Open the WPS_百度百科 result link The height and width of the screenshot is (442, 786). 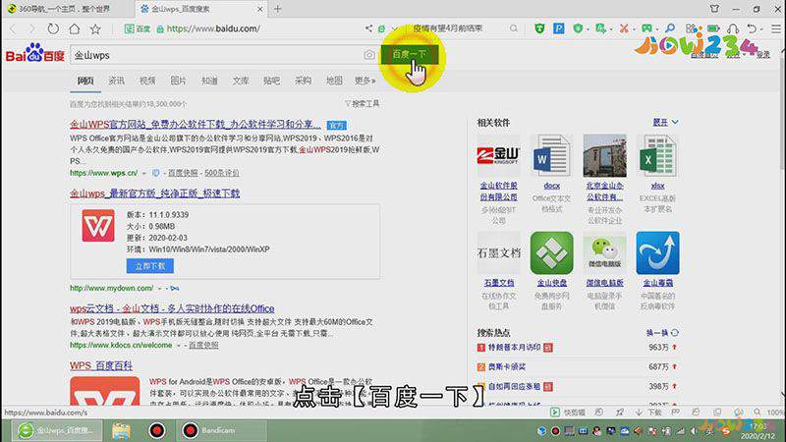click(x=101, y=365)
